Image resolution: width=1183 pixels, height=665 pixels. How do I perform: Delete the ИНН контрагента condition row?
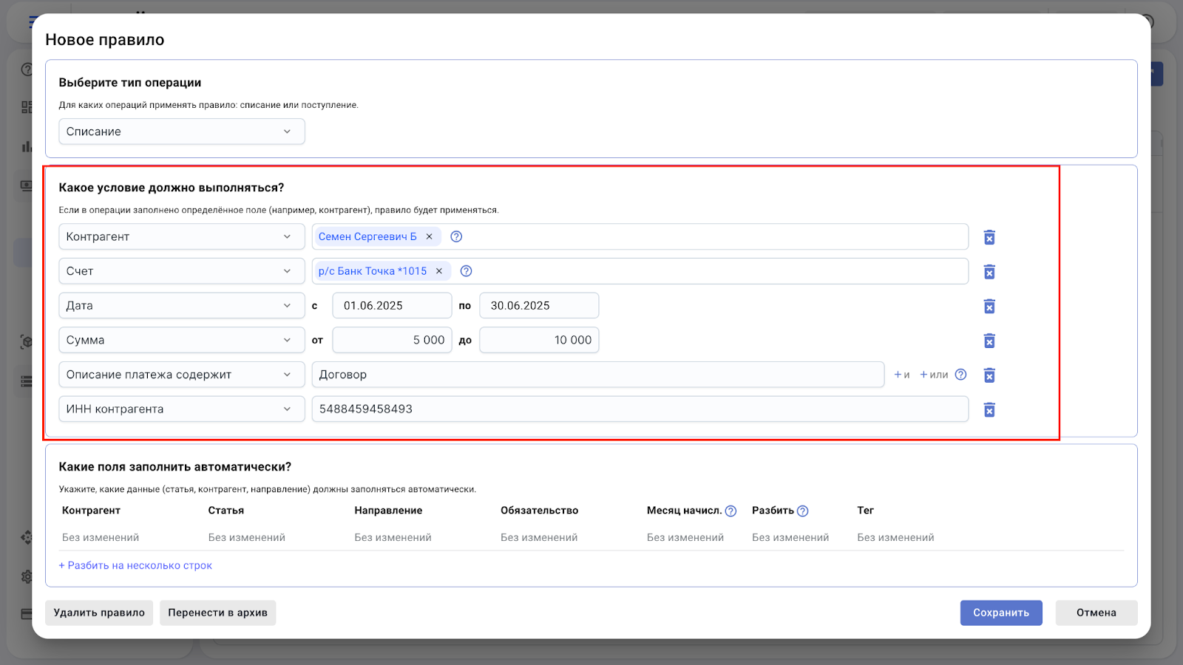pos(989,409)
